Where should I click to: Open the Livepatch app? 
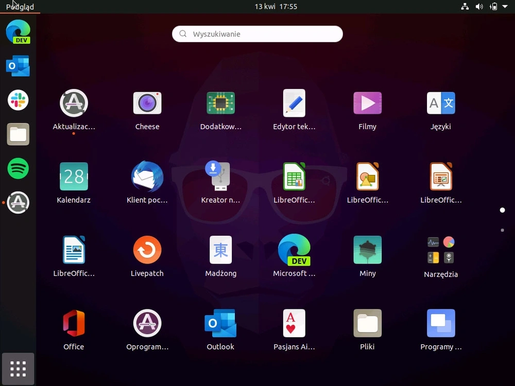point(147,250)
